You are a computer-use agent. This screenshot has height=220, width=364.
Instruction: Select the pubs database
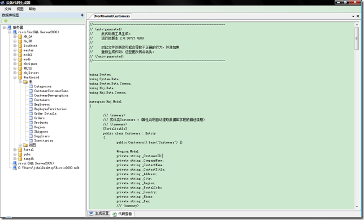pos(27,154)
